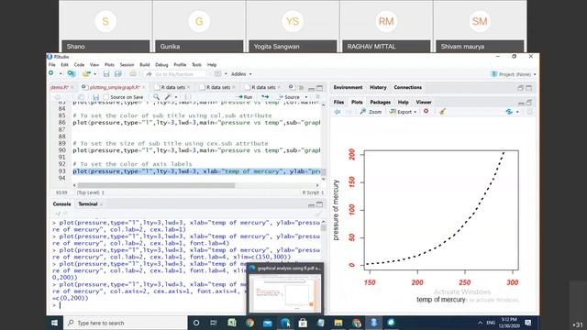Maximize the source editor pane

(319, 88)
